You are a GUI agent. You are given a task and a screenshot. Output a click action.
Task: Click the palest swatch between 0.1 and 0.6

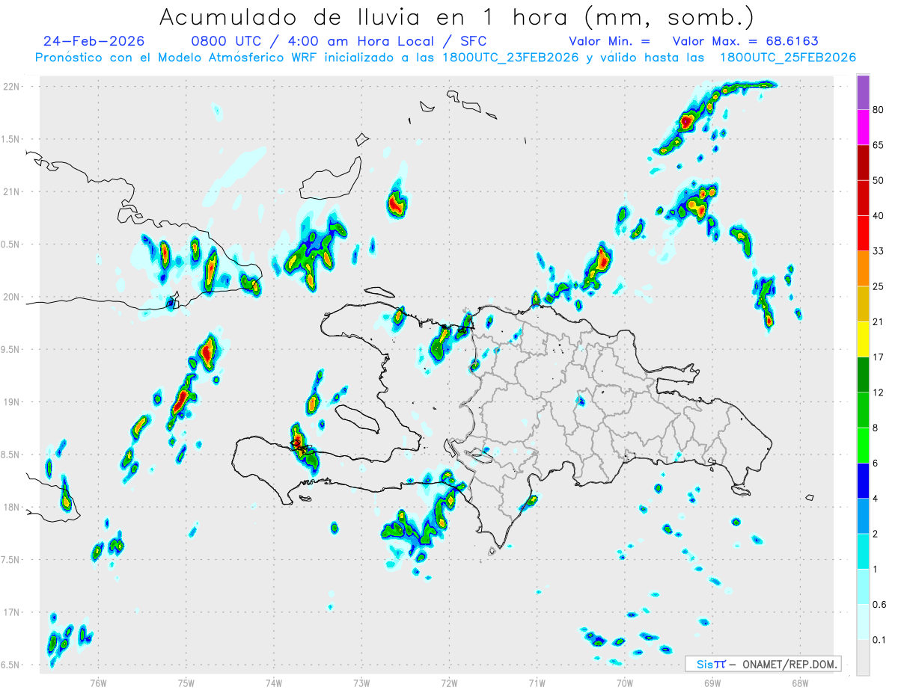click(863, 621)
